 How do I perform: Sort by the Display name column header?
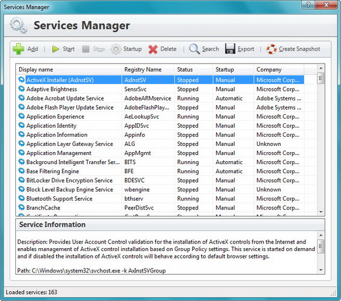tap(69, 69)
